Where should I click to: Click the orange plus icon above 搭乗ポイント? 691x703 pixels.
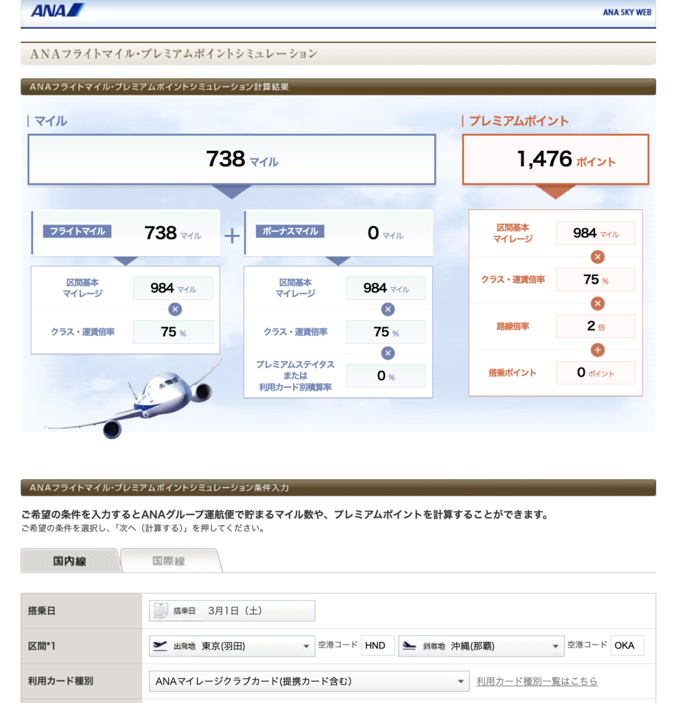pyautogui.click(x=598, y=350)
